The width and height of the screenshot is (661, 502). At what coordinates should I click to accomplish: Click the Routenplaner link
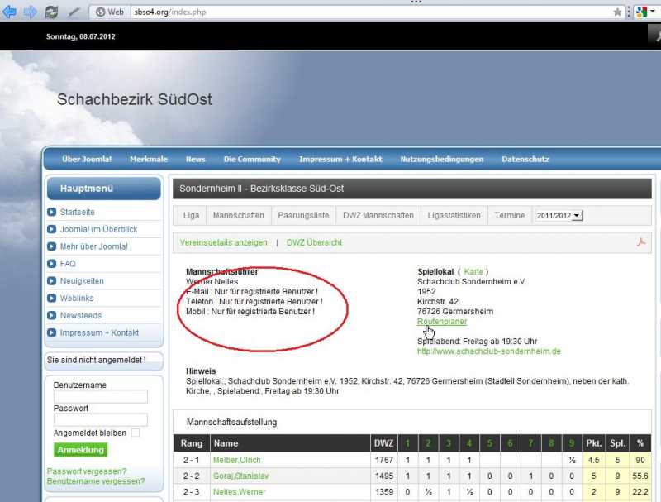click(442, 322)
